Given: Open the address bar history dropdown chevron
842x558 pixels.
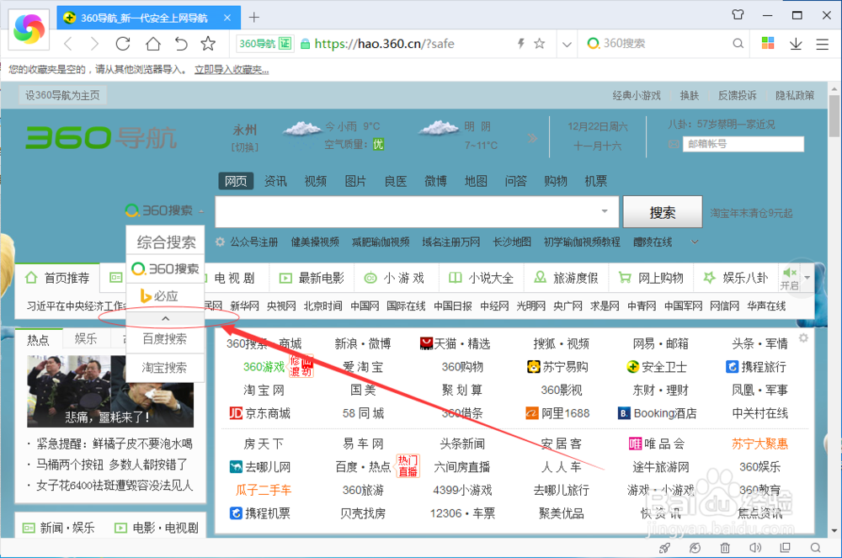Looking at the screenshot, I should [567, 44].
